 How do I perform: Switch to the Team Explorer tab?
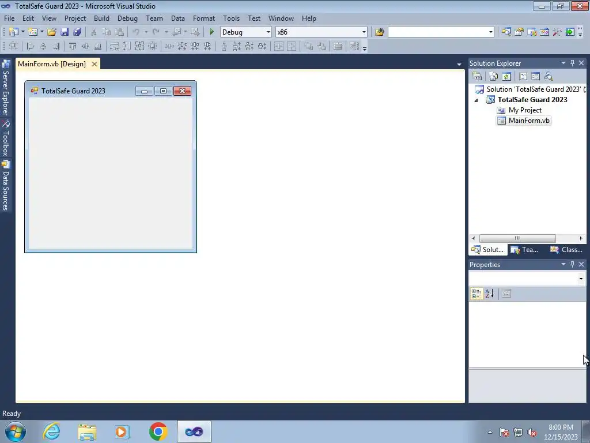tap(524, 249)
